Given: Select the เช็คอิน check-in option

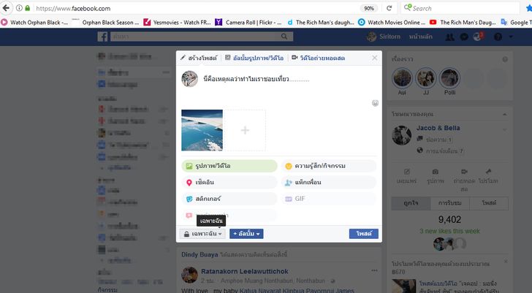Looking at the screenshot, I should coord(229,182).
